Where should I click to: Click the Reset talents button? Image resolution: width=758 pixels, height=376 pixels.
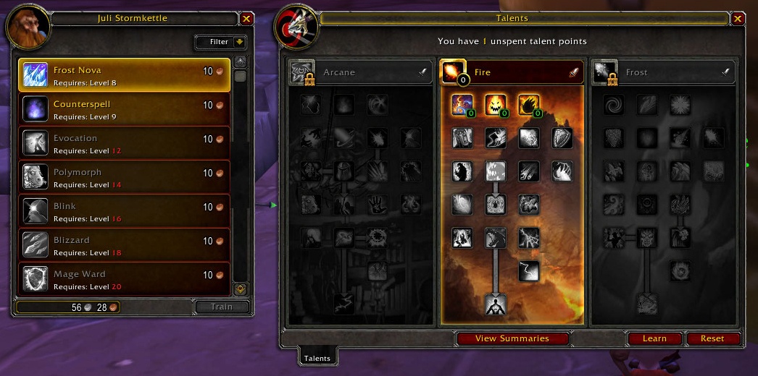(712, 338)
